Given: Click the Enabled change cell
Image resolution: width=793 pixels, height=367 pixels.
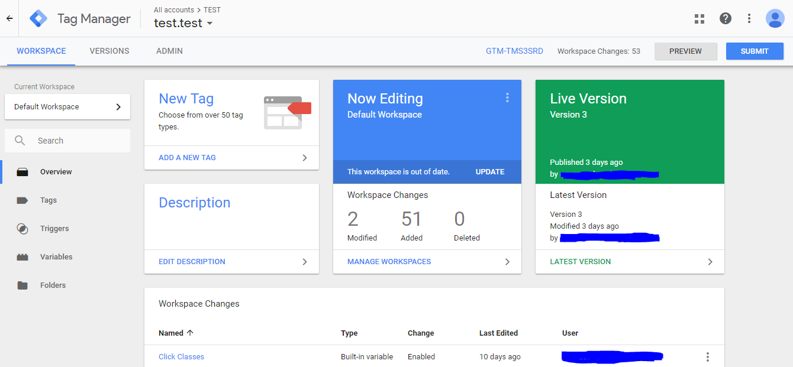Looking at the screenshot, I should coord(421,357).
